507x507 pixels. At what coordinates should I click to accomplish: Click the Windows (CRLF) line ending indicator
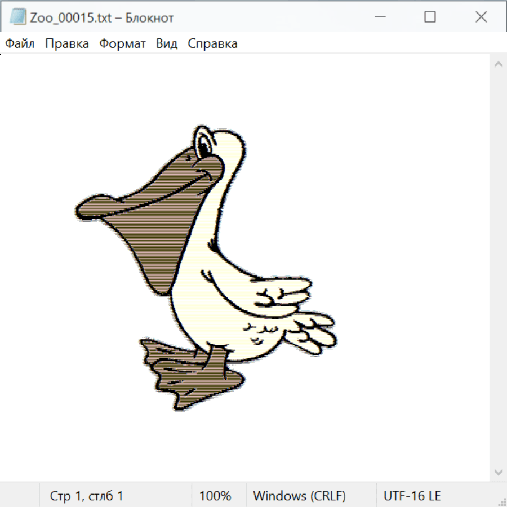point(299,496)
